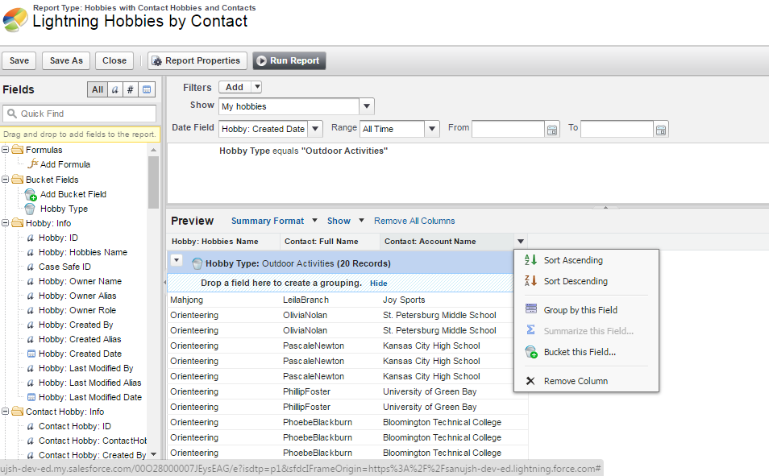Collapse the Contact Hobby: Info tree node
Screen dimensions: 769x476
click(x=6, y=412)
